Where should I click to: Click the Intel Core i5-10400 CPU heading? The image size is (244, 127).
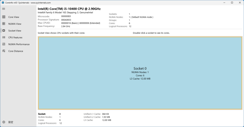[69, 9]
